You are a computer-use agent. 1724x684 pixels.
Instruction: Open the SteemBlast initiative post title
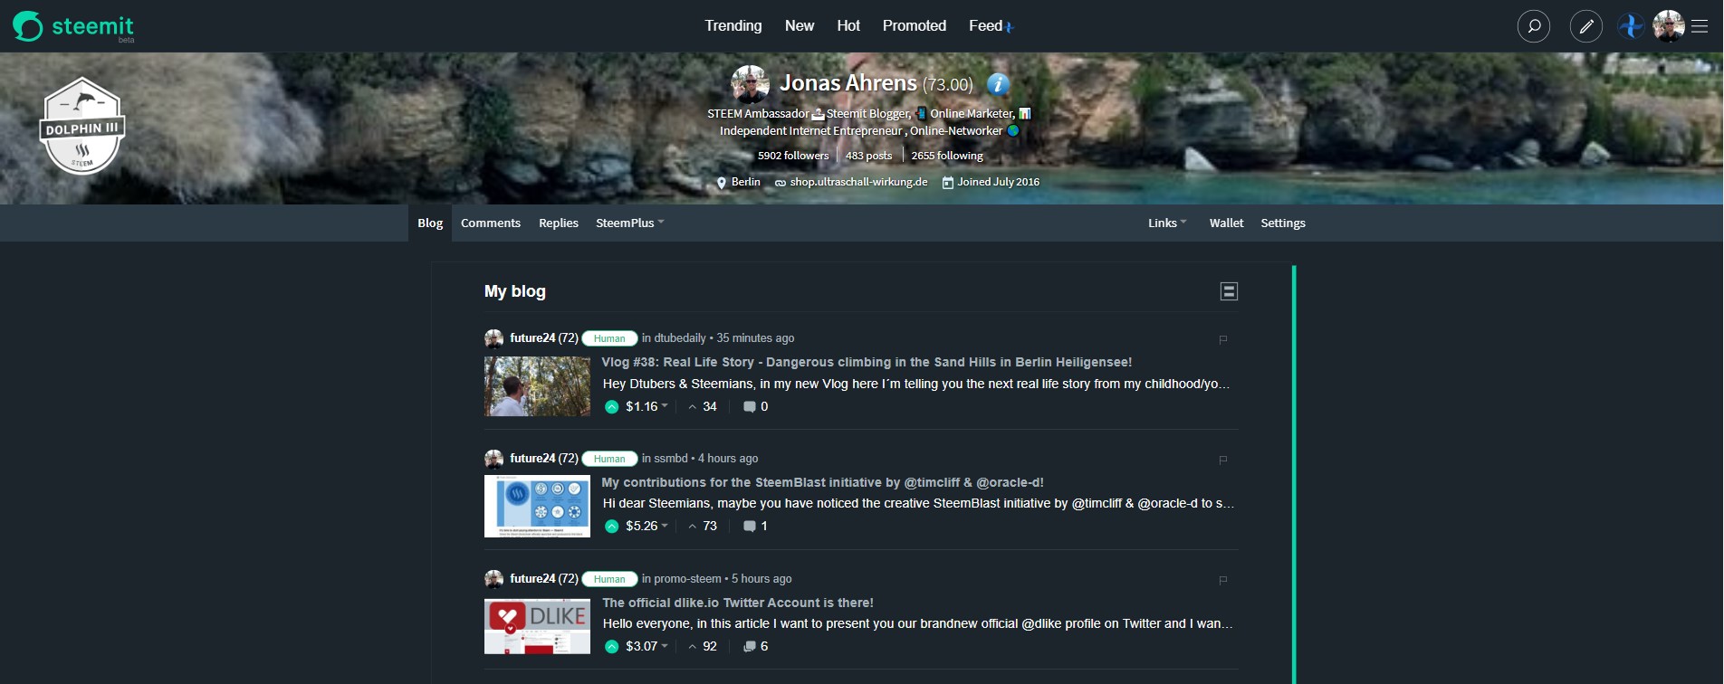[x=822, y=483]
